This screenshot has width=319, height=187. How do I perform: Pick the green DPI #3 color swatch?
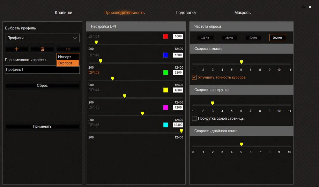pos(166,73)
